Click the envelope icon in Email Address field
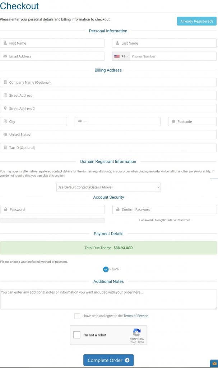The width and height of the screenshot is (218, 368). pyautogui.click(x=5, y=56)
